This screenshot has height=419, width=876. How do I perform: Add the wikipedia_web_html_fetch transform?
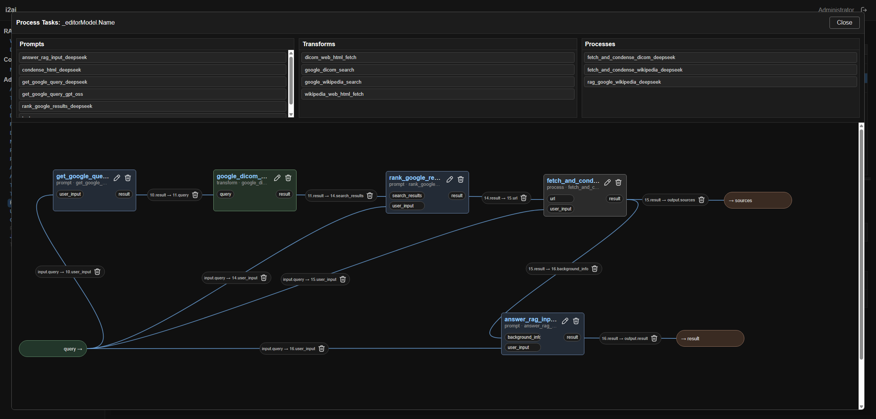438,94
